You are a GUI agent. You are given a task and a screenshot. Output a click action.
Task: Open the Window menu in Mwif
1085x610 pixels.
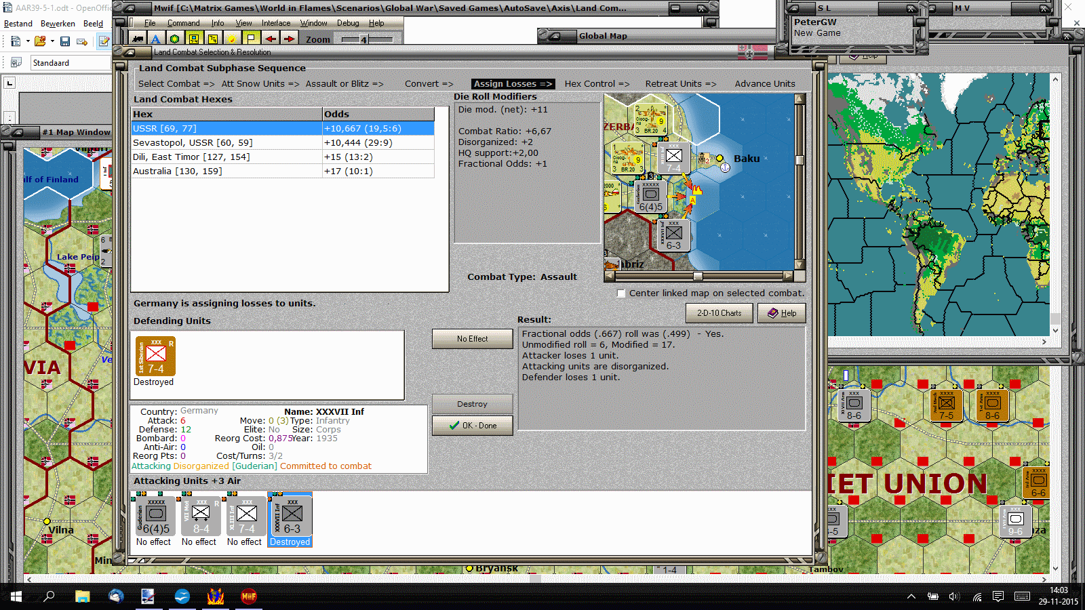coord(314,23)
